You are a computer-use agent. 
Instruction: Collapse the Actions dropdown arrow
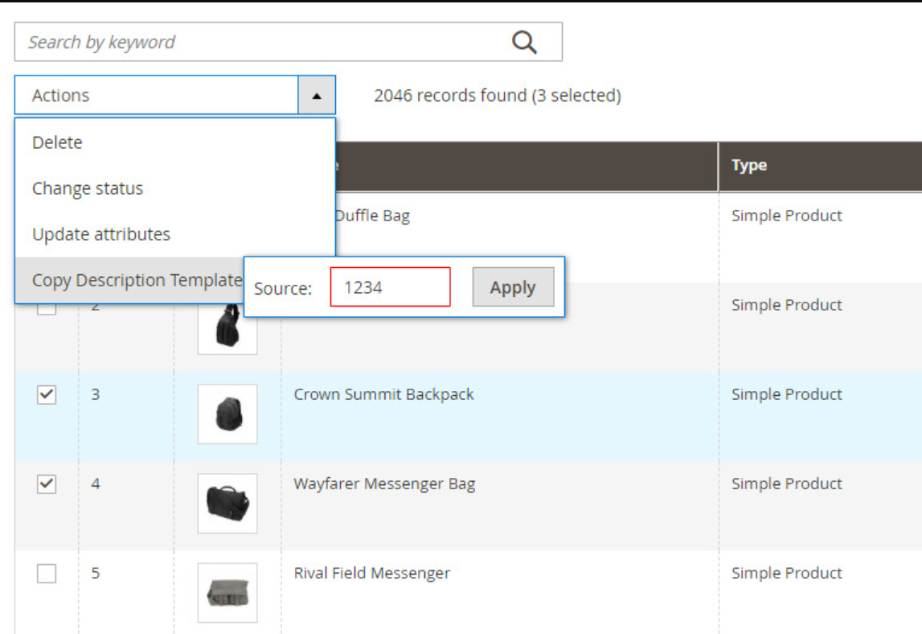click(317, 96)
